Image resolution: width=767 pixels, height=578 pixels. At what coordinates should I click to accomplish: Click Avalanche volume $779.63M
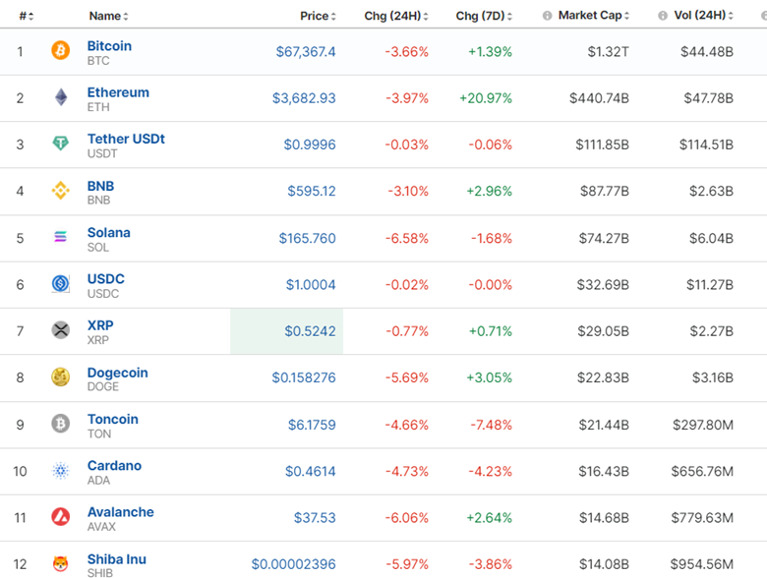pos(702,518)
